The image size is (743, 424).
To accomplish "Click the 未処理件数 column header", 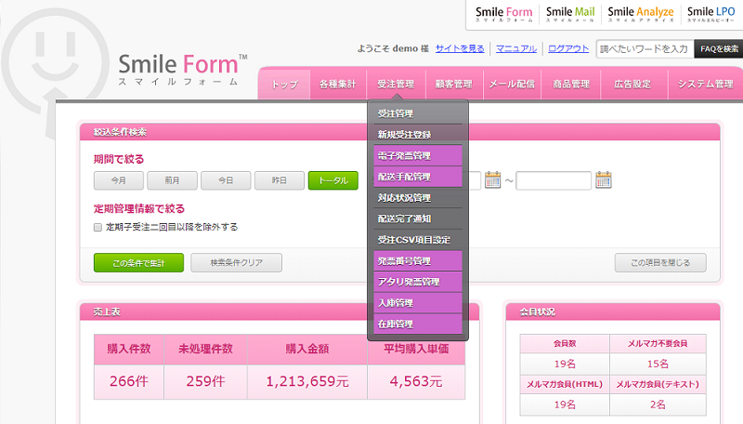I will tap(205, 349).
